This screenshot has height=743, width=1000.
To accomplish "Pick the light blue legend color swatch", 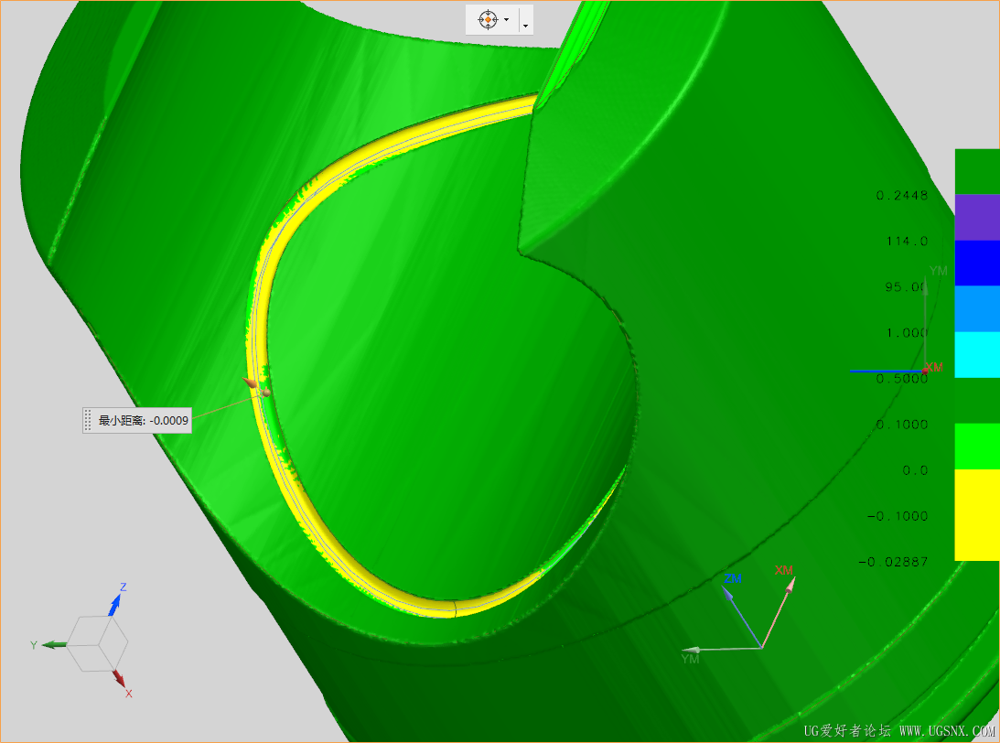I will [x=977, y=308].
